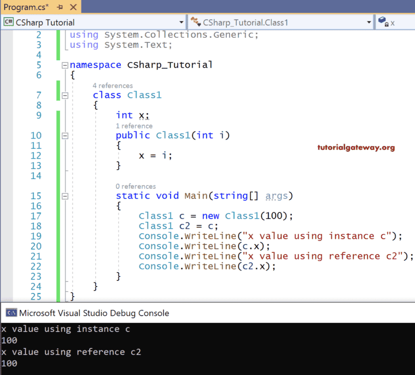Click line number 17 in the margin

(x=36, y=216)
